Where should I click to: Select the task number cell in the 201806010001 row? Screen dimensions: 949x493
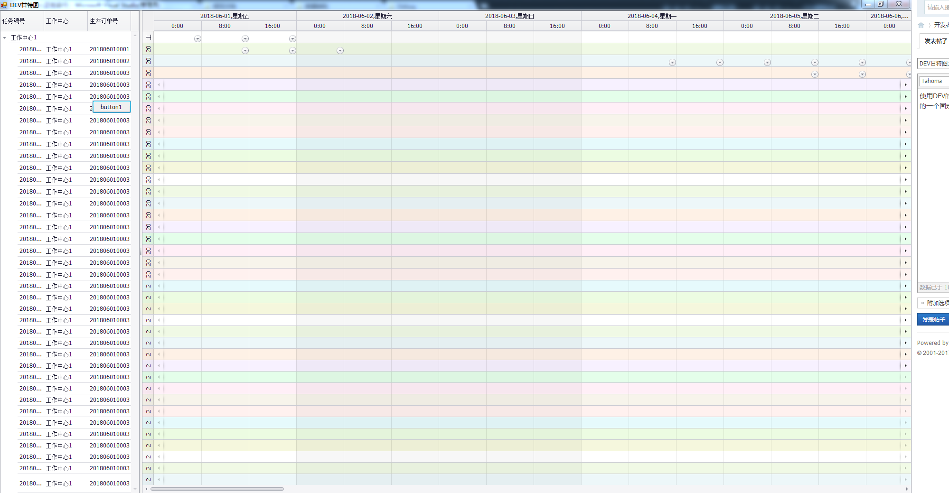30,49
